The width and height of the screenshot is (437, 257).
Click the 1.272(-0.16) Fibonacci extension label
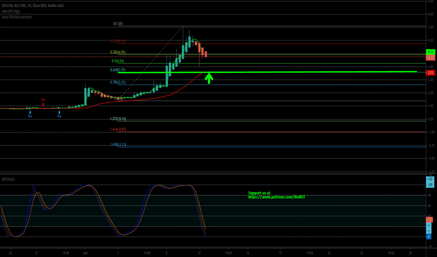(118, 119)
